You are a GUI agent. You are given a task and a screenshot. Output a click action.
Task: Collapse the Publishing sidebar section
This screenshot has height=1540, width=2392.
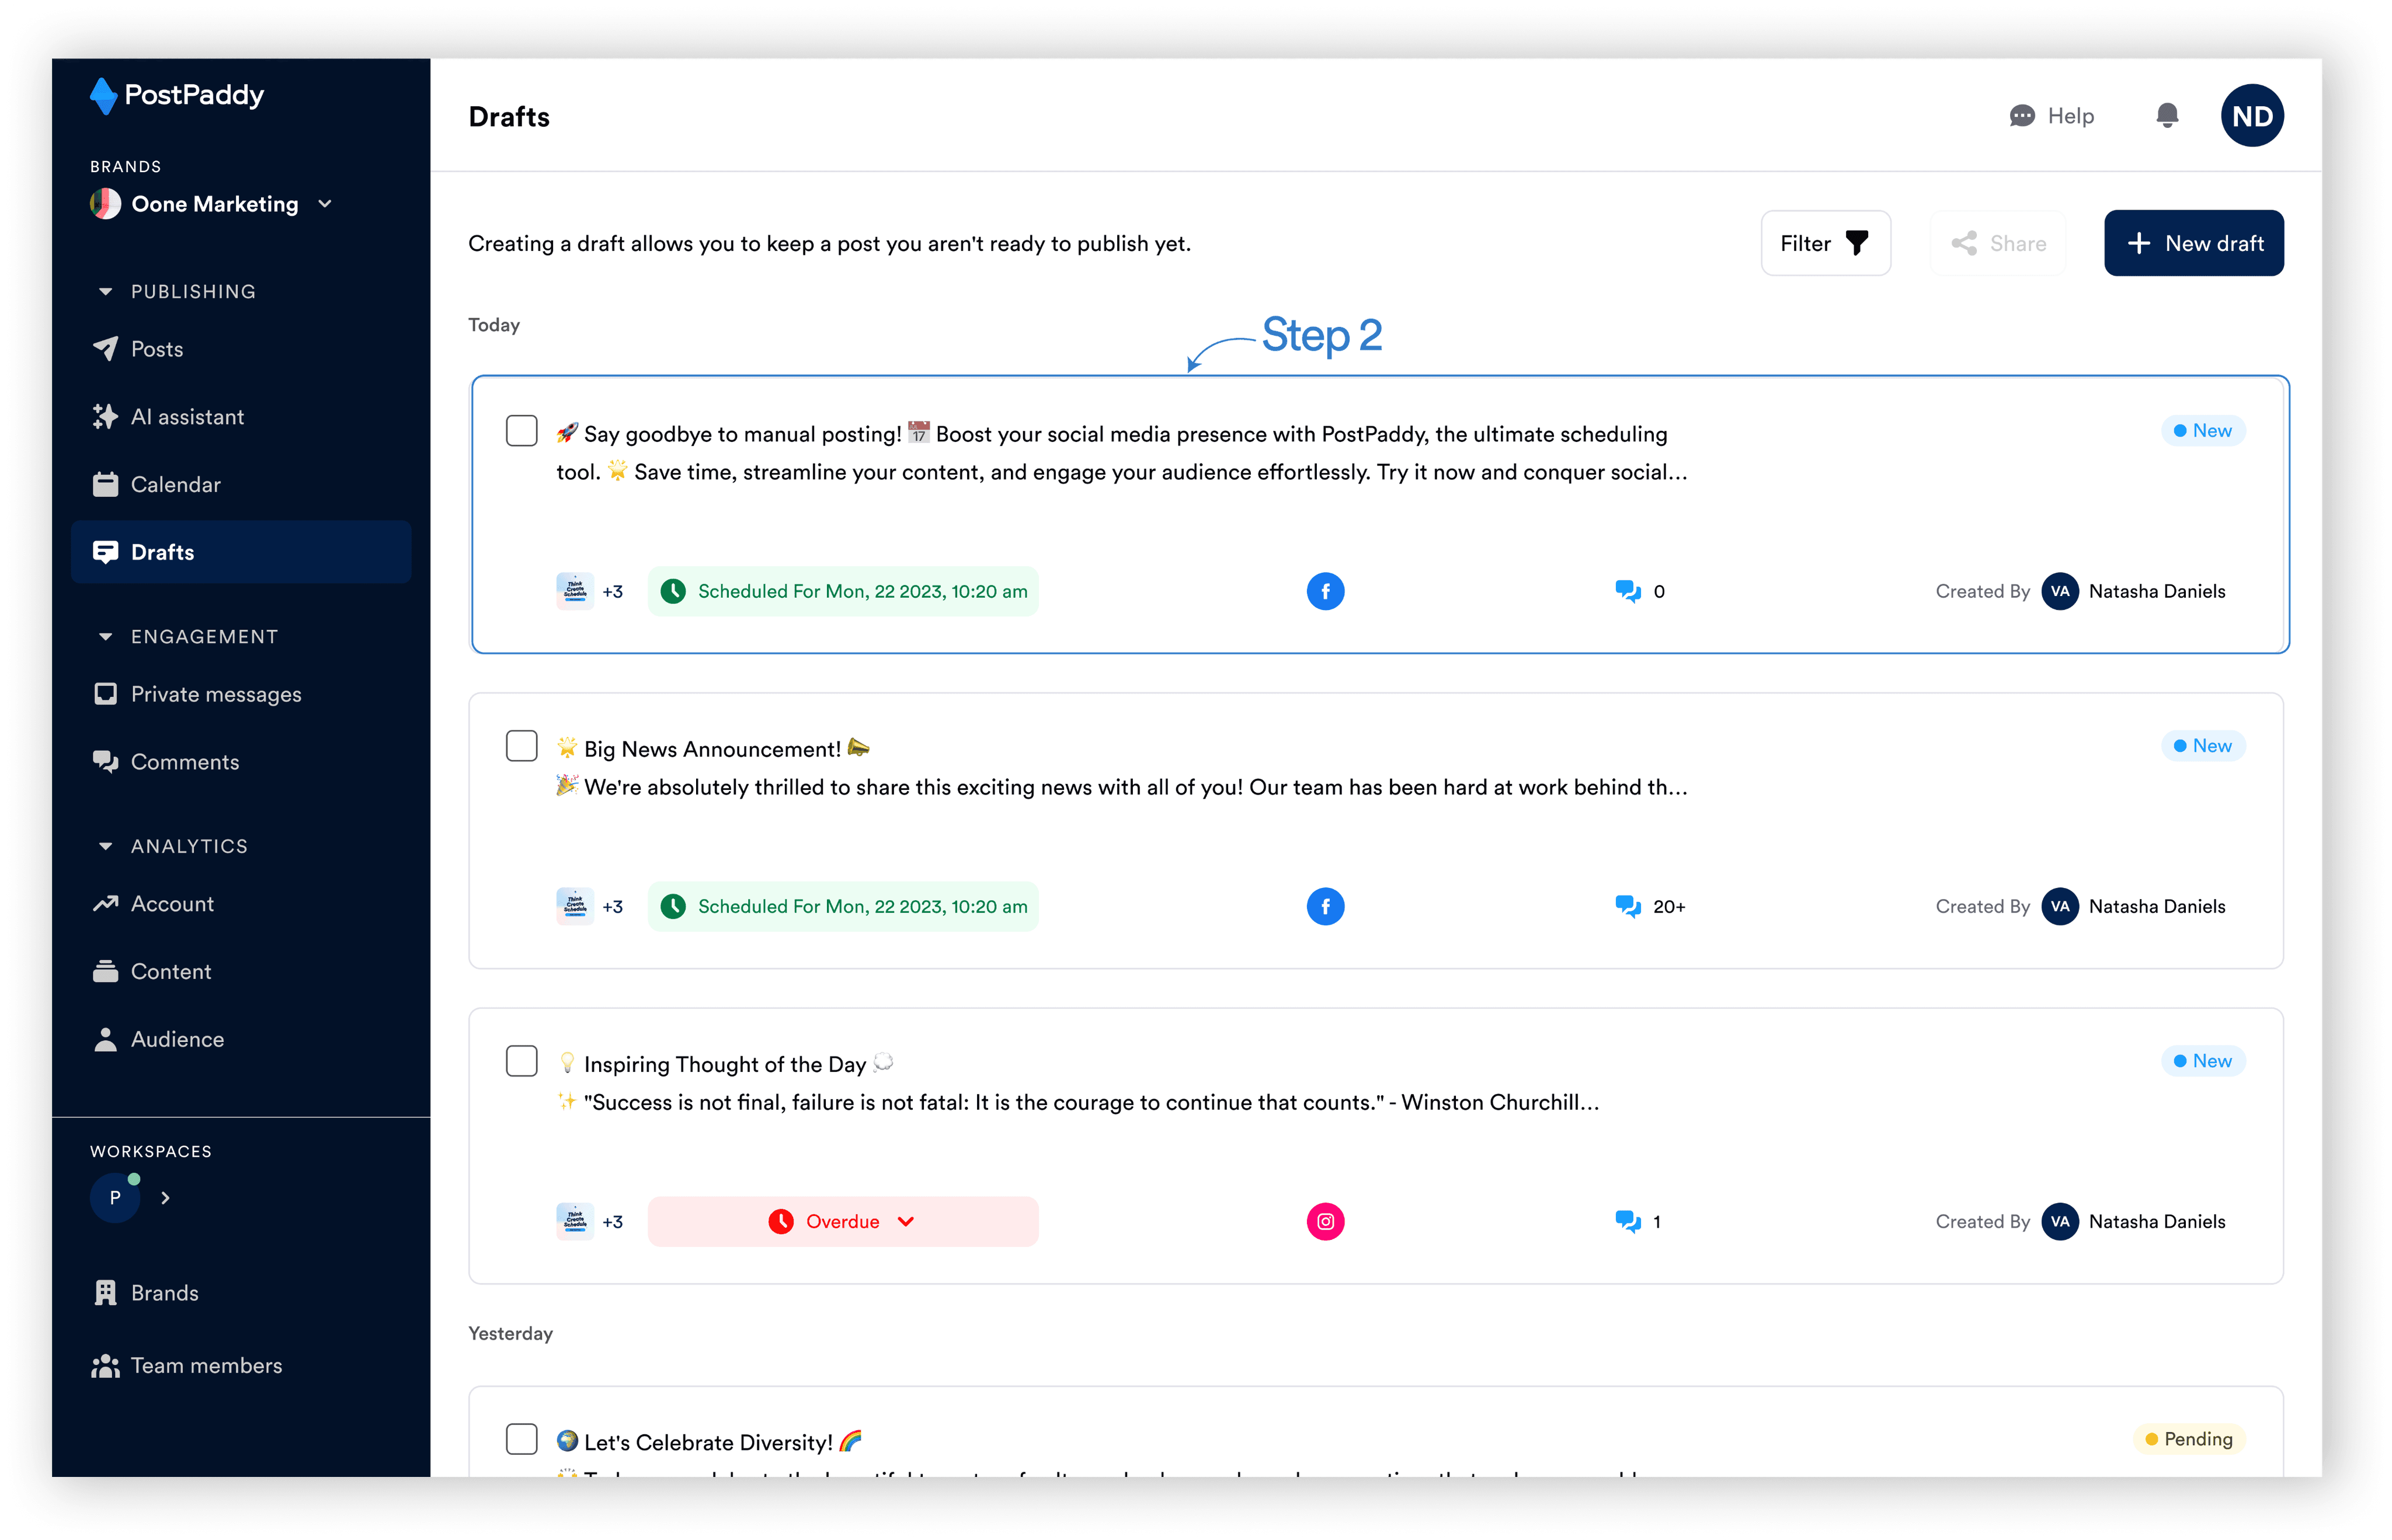tap(105, 292)
